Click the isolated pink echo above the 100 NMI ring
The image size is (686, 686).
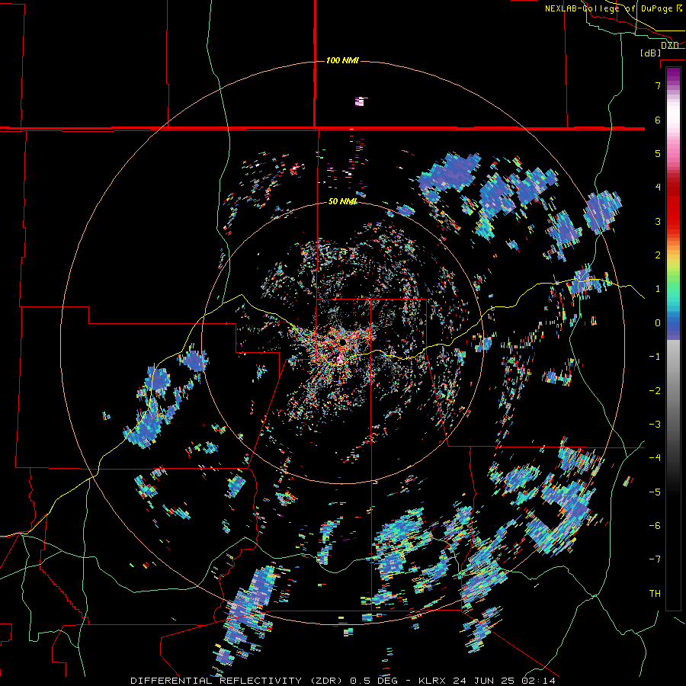pyautogui.click(x=360, y=101)
